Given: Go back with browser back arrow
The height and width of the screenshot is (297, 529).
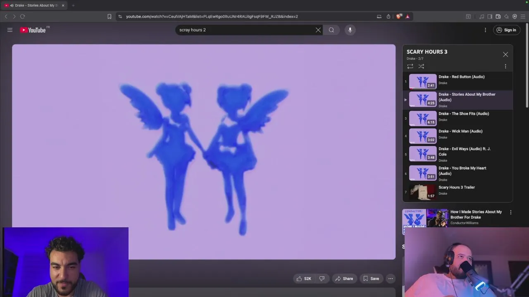Looking at the screenshot, I should pyautogui.click(x=6, y=16).
